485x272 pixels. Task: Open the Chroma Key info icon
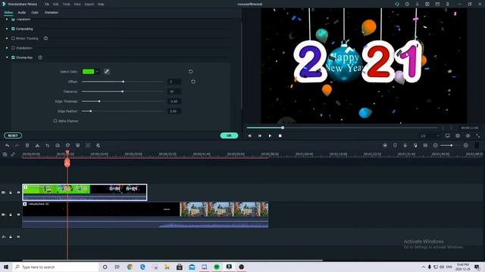(x=40, y=57)
